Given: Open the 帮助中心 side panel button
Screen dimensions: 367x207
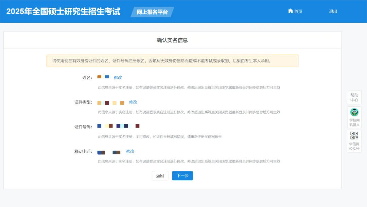Looking at the screenshot, I should pos(354,97).
